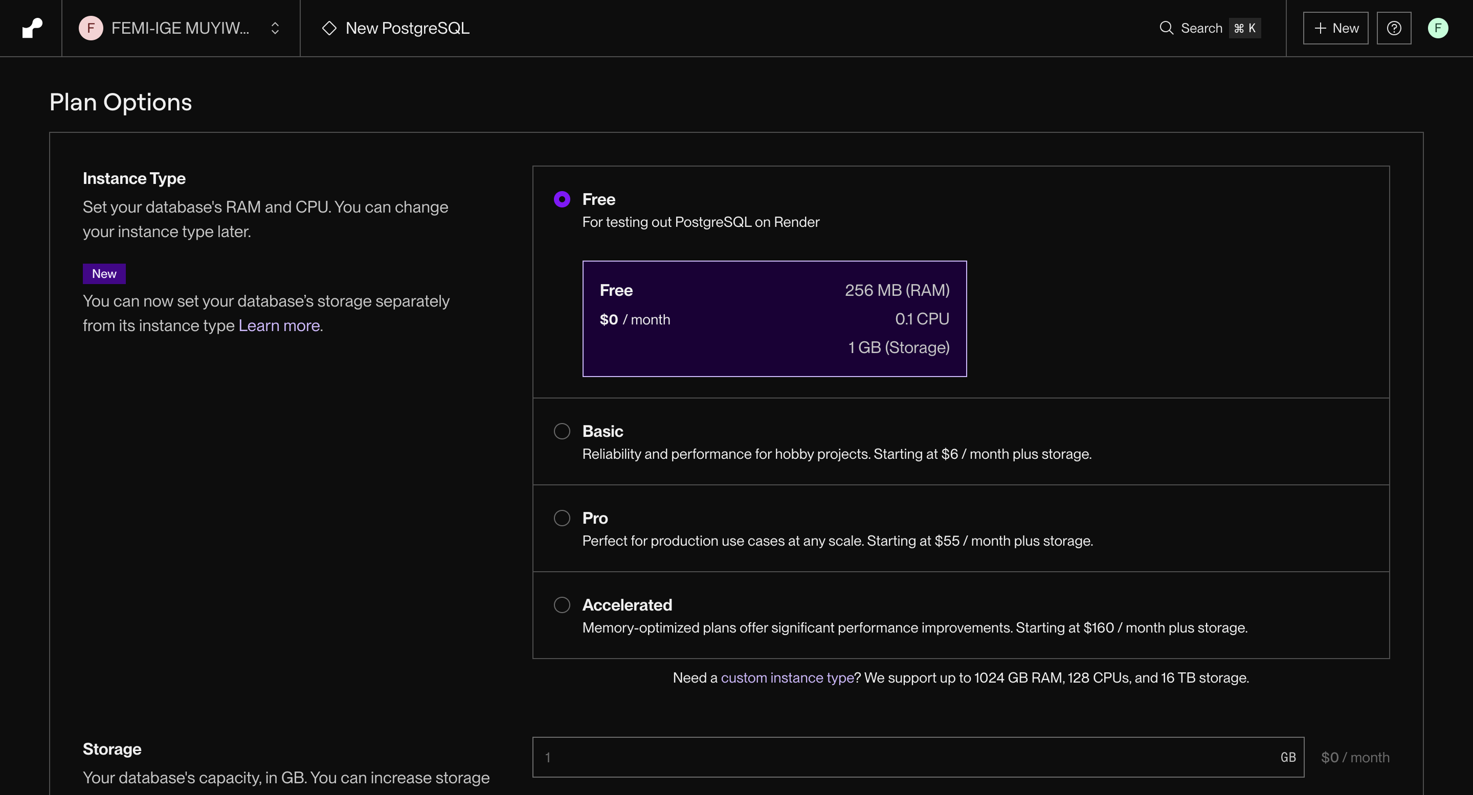
Task: Click the ⌘ K shortcut badge
Action: point(1245,28)
